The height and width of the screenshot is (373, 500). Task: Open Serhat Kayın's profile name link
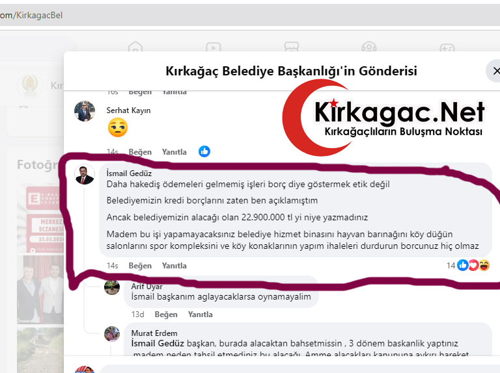128,110
